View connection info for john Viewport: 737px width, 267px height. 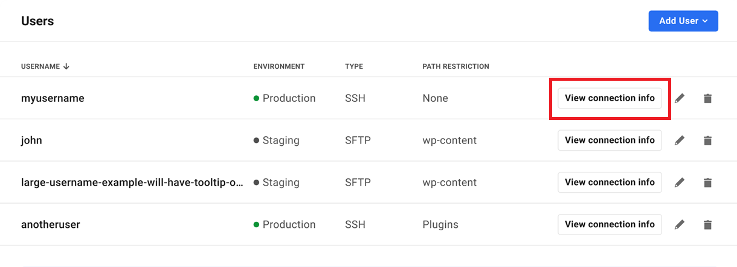pyautogui.click(x=610, y=140)
